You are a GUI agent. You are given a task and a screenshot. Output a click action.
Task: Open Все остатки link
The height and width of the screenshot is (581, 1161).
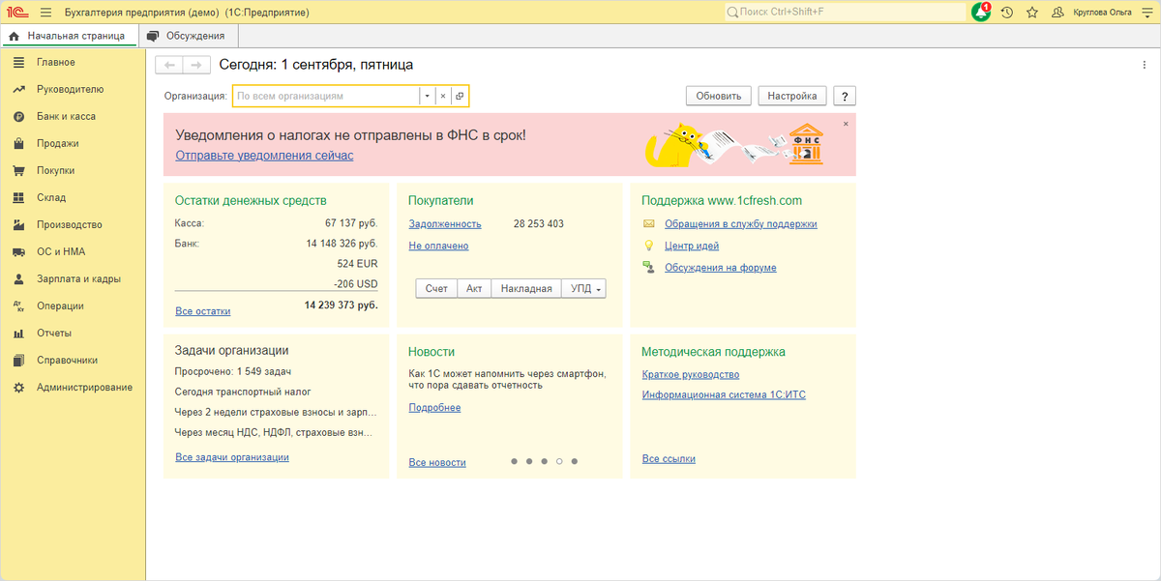(202, 311)
